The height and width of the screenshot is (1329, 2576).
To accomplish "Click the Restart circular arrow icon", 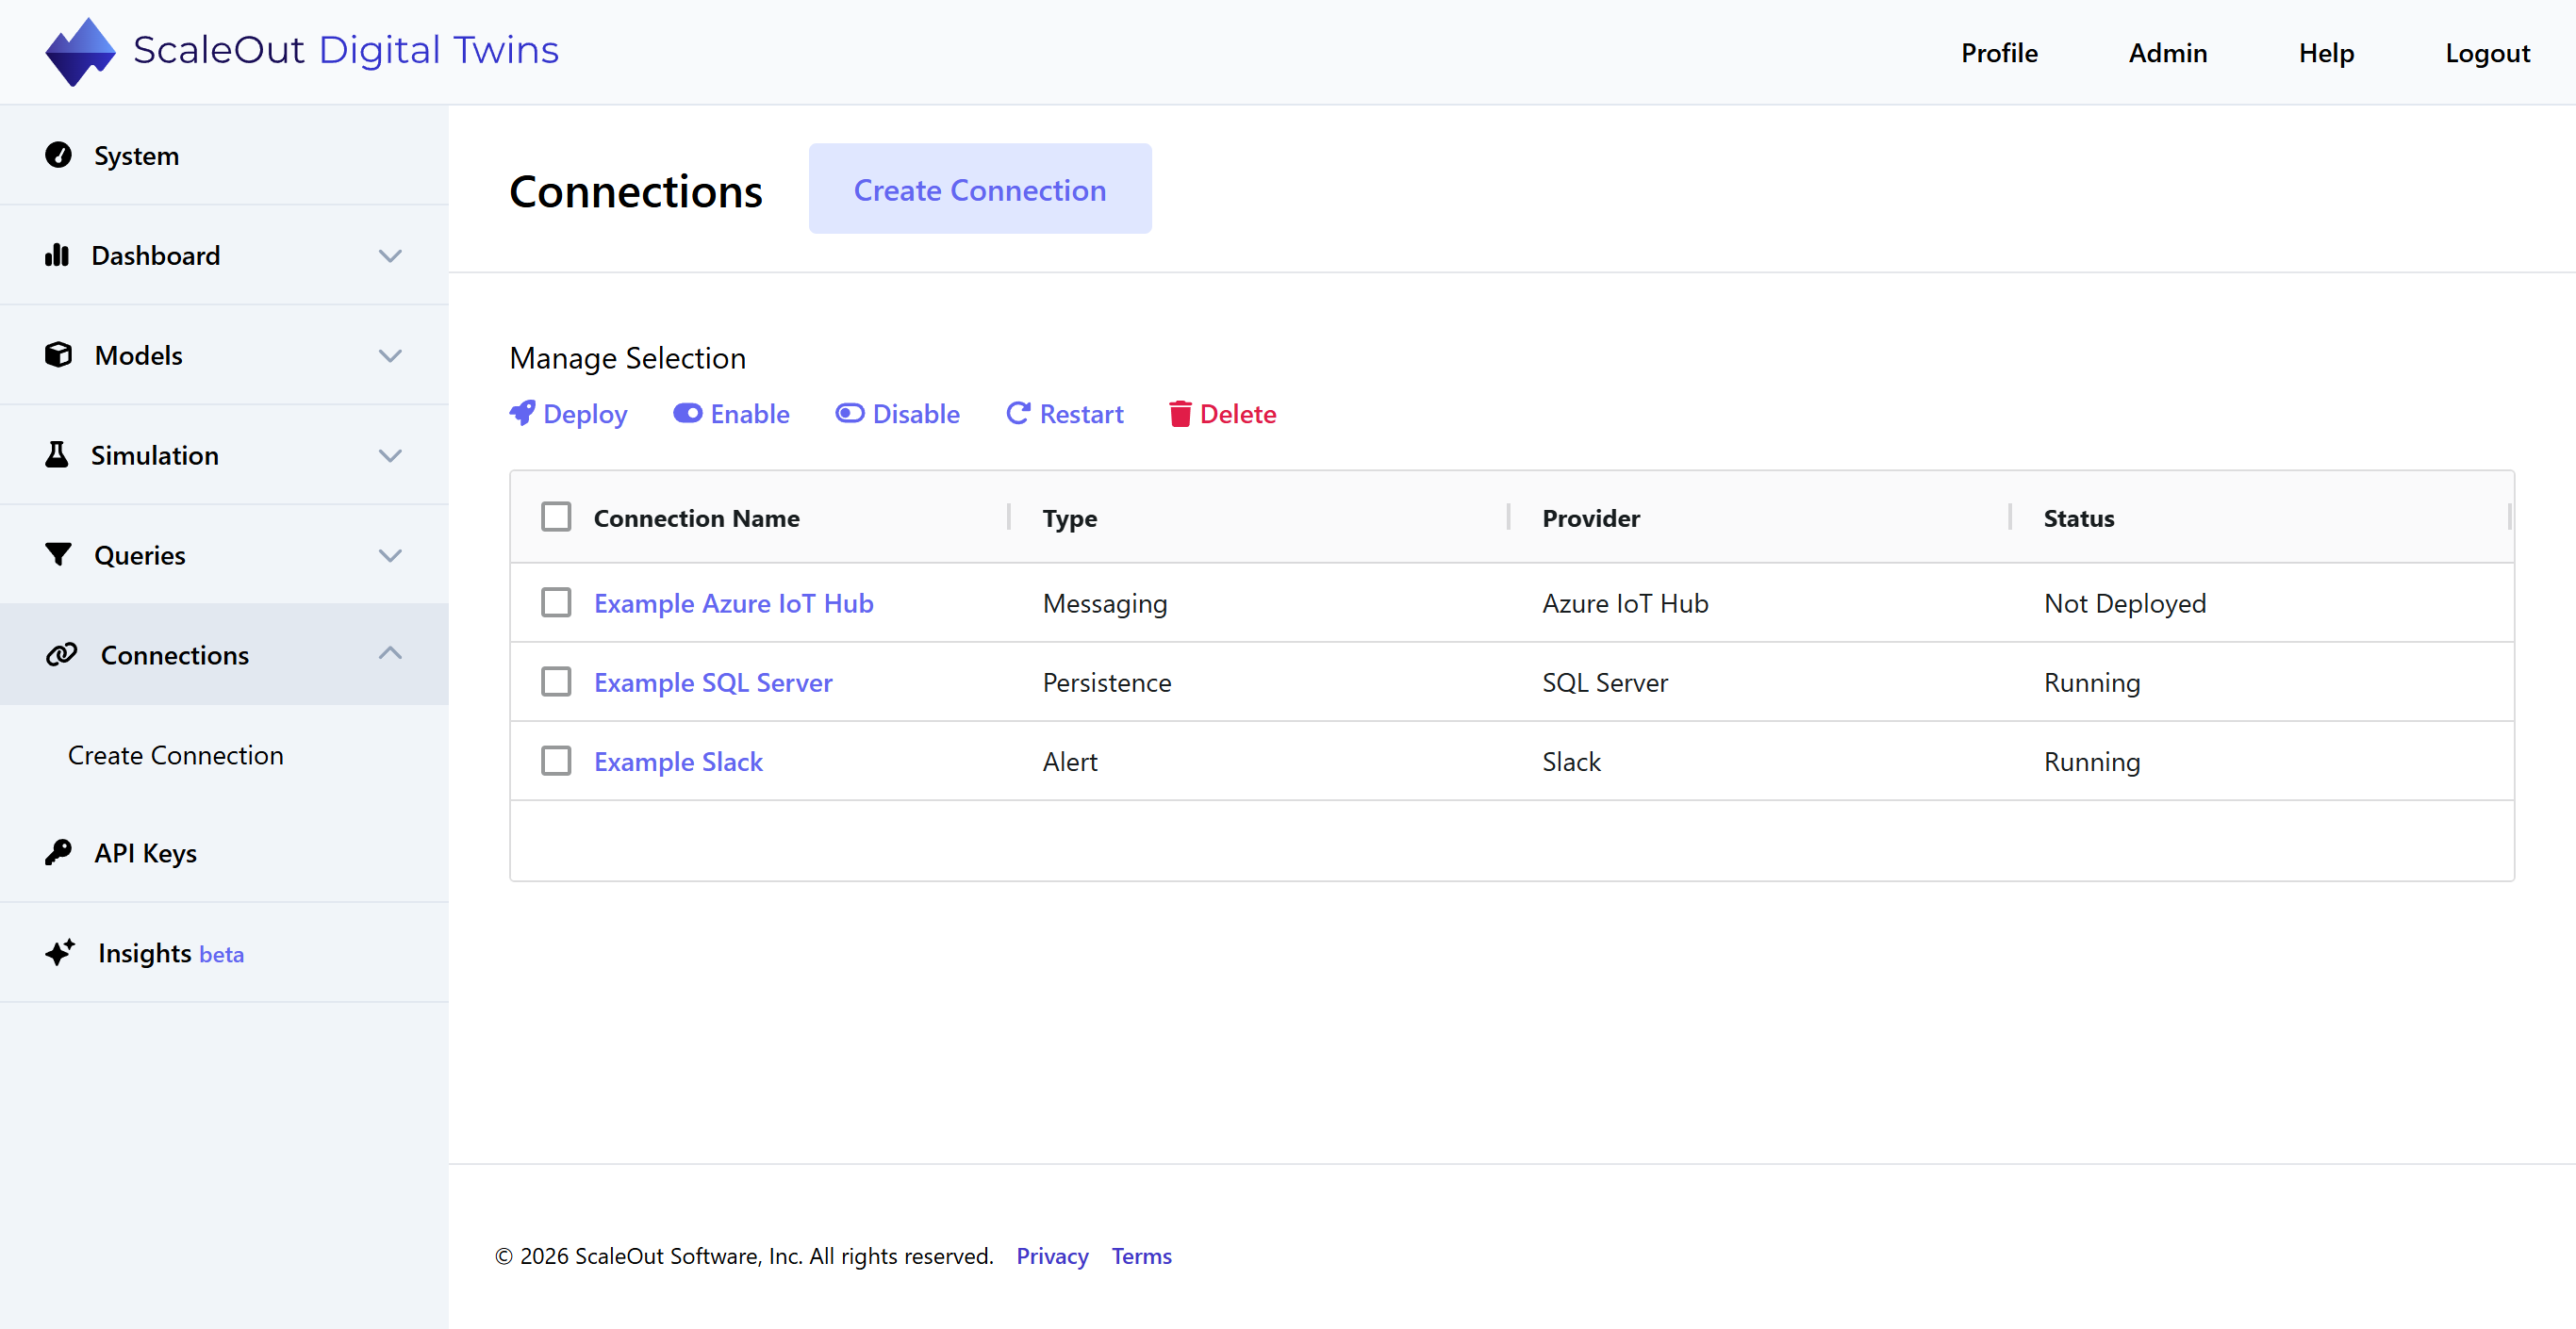I will 1018,413.
